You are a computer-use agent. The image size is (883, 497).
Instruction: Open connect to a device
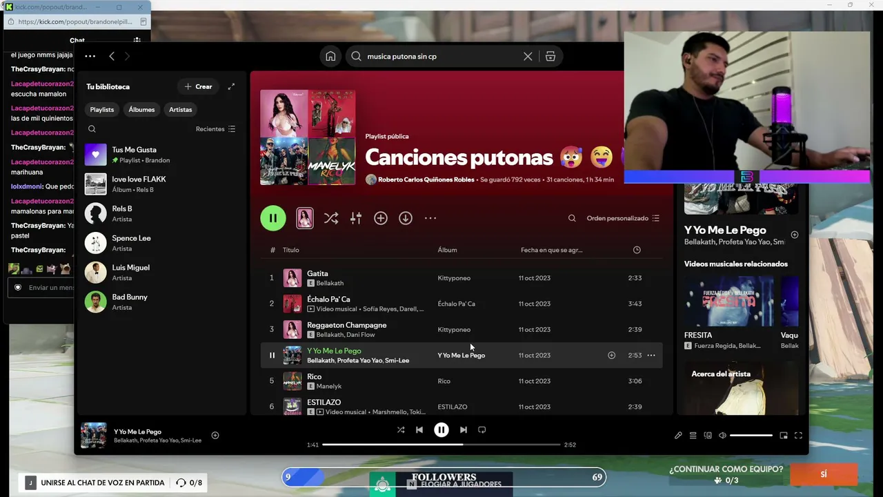click(x=708, y=436)
